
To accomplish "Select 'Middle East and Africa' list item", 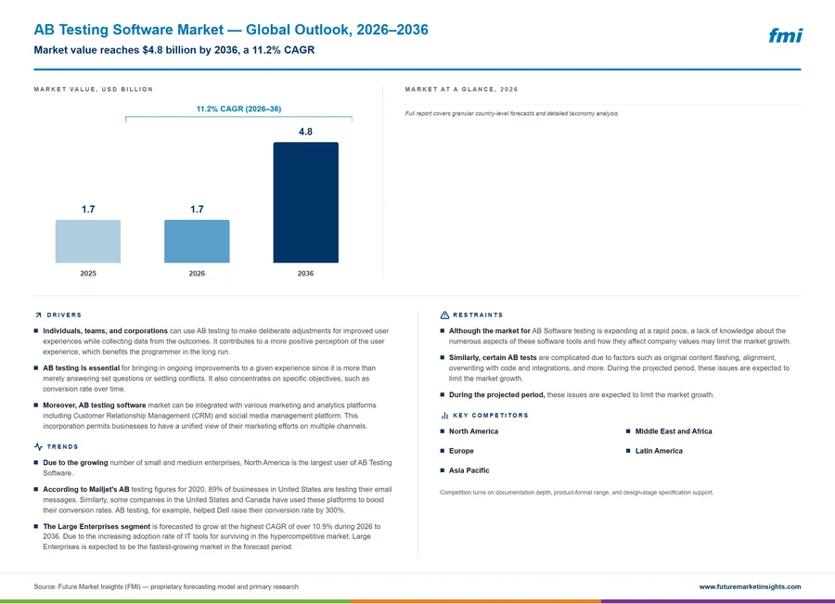I will [x=674, y=431].
